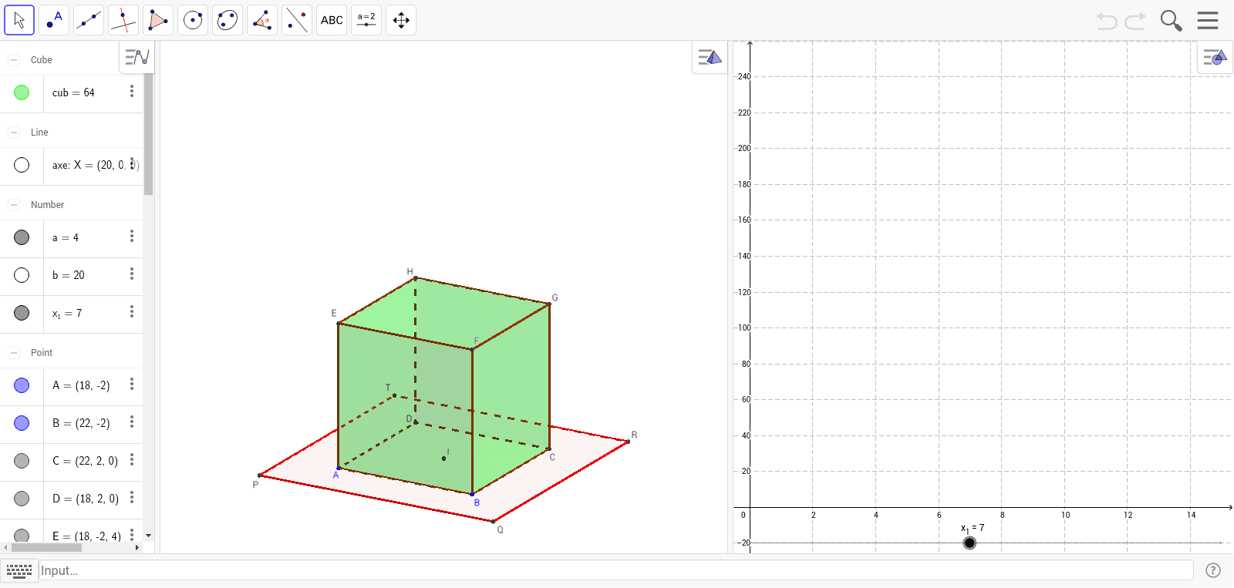This screenshot has width=1234, height=588.
Task: Click the Algebra vertical scrollbar thumb
Action: click(x=148, y=134)
